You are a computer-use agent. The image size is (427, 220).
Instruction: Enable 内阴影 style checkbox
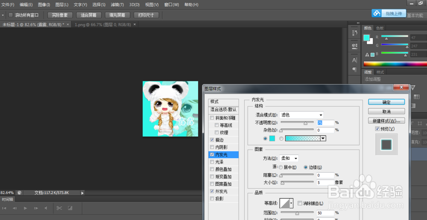click(212, 148)
